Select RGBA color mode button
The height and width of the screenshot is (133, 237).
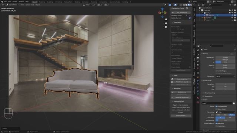[231, 115]
